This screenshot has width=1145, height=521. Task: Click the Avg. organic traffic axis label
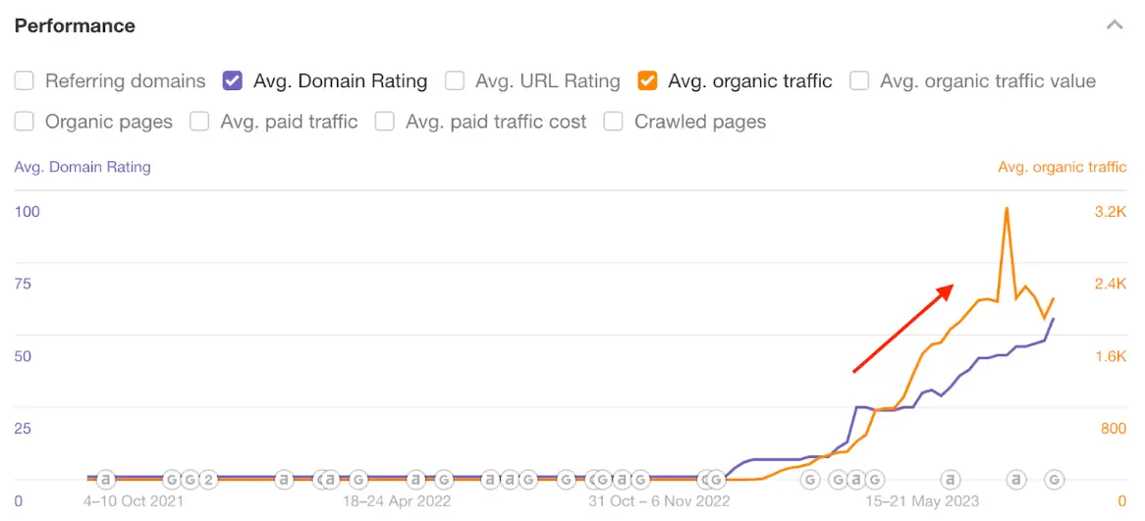(1062, 167)
